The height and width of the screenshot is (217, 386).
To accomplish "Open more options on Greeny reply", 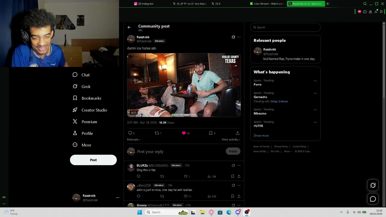I will coord(239,205).
